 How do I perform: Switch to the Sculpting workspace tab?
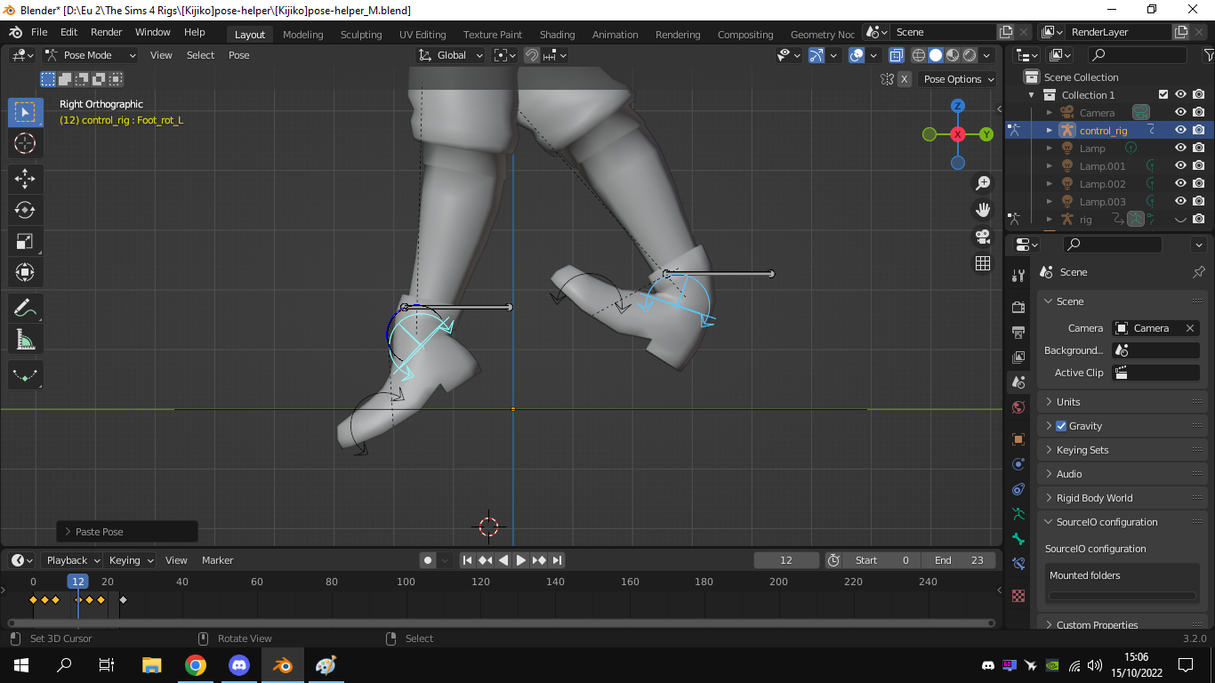(x=361, y=35)
